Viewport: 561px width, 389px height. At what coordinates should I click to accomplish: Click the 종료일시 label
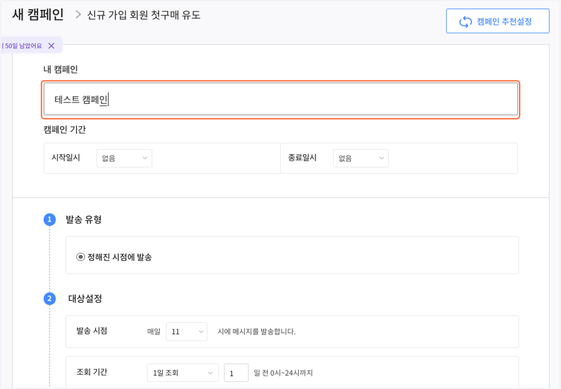[x=302, y=157]
